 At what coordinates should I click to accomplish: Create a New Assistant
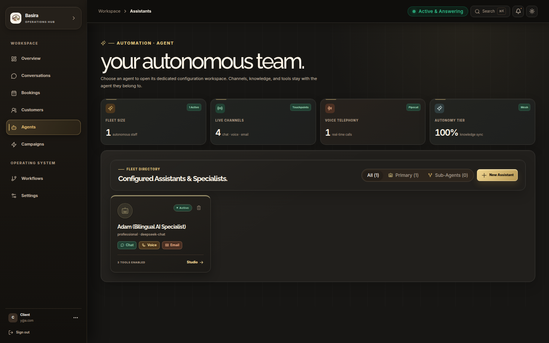[497, 175]
